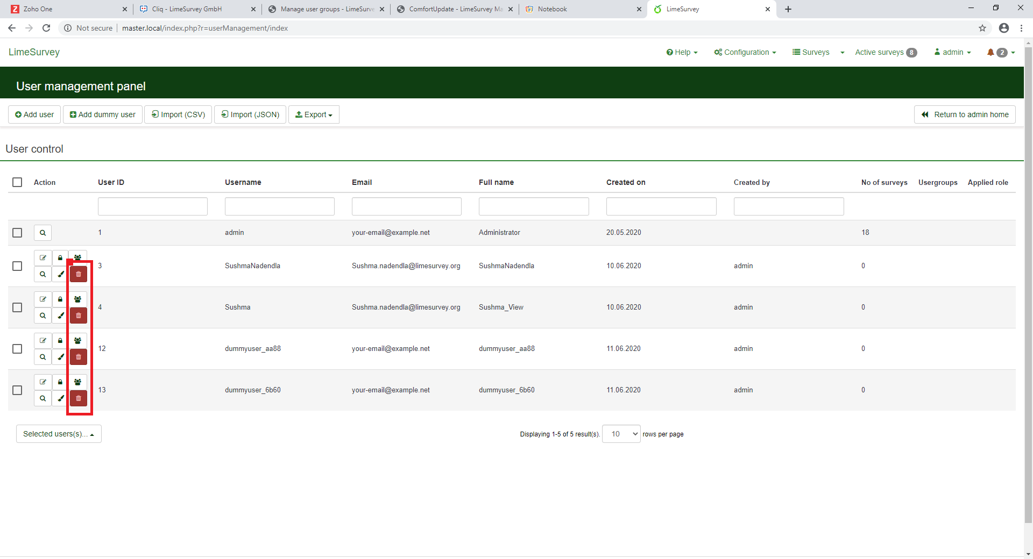
Task: Bookmark this page with star icon
Action: [x=982, y=28]
